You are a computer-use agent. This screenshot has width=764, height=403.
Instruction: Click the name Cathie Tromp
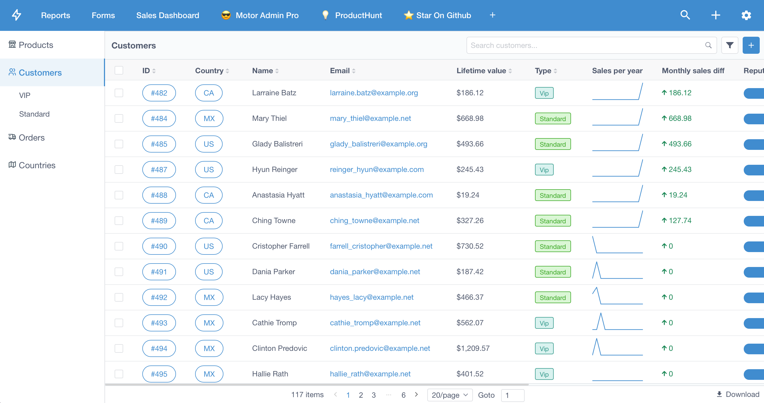pyautogui.click(x=274, y=323)
